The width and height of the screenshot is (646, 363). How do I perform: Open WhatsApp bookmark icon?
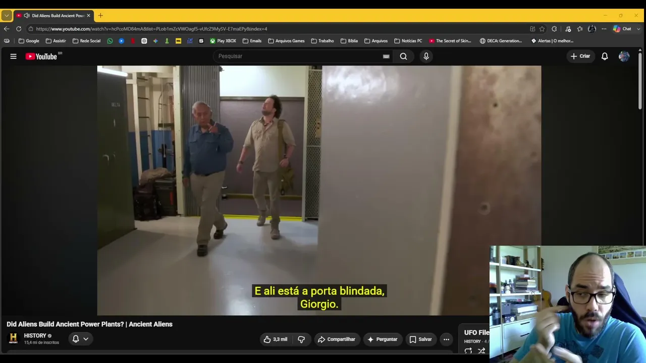click(110, 41)
